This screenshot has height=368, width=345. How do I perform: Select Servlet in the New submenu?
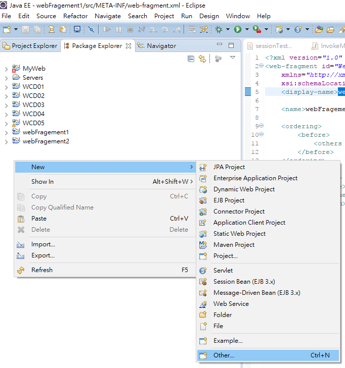(268, 271)
